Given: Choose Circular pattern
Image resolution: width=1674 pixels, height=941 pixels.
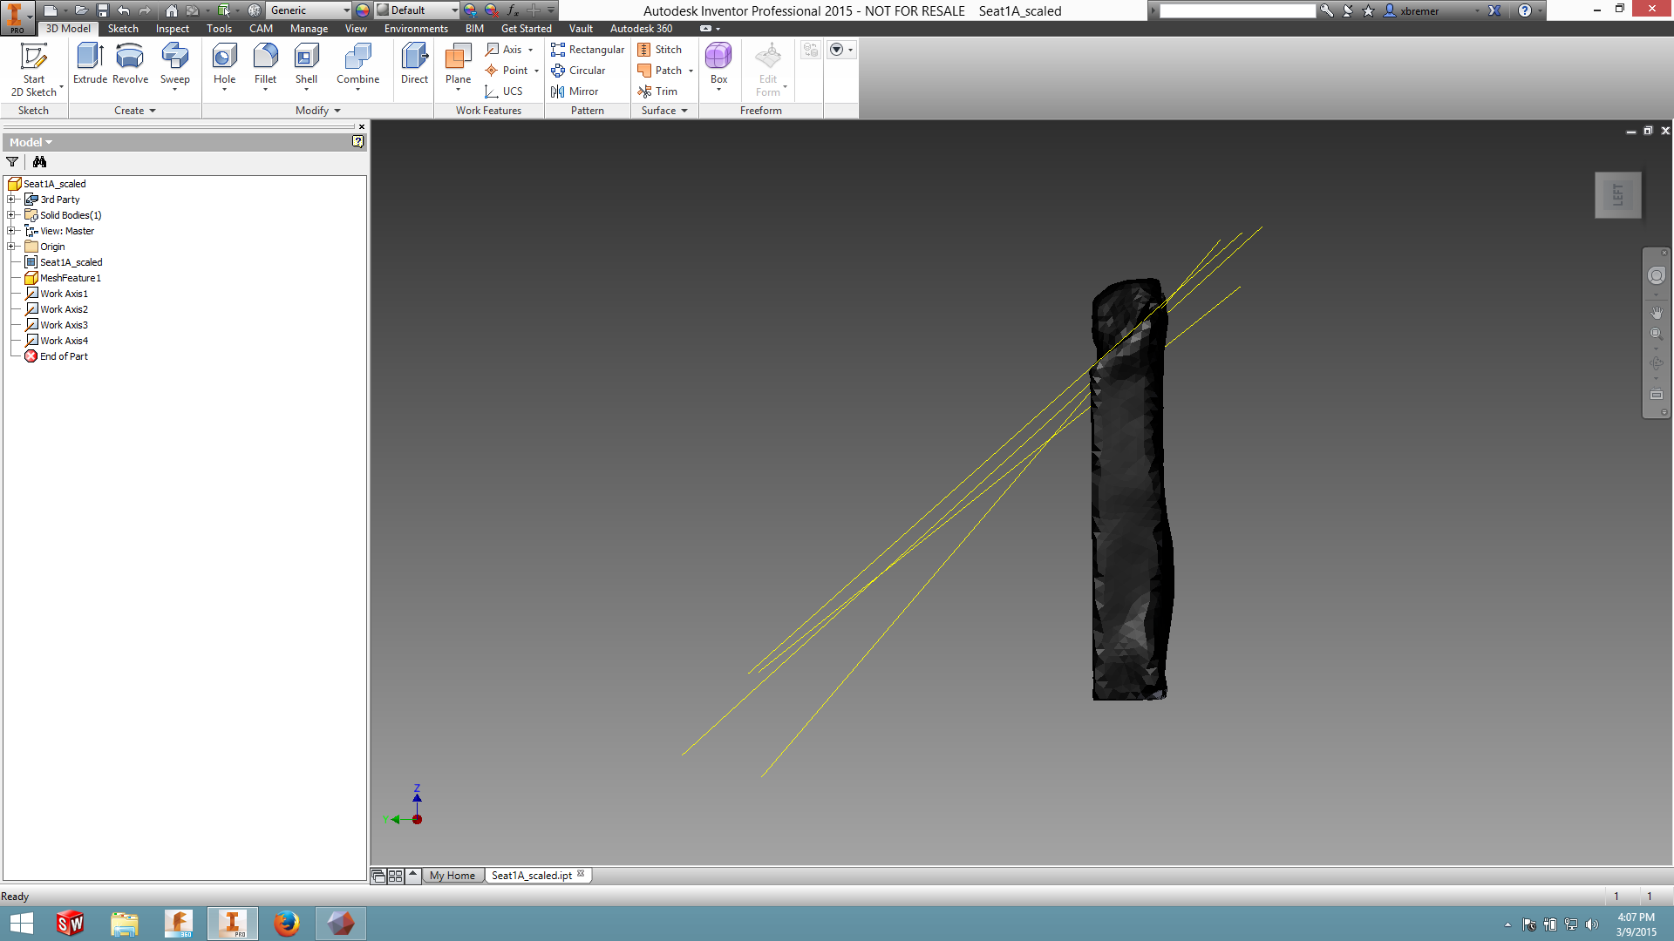Looking at the screenshot, I should 578,71.
